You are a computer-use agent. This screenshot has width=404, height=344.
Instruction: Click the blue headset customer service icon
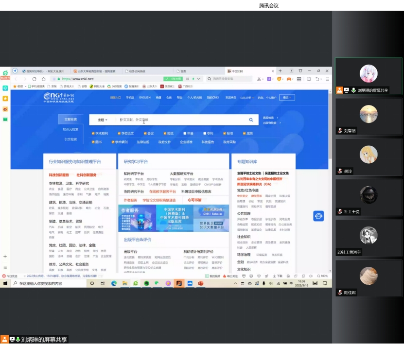tap(318, 216)
